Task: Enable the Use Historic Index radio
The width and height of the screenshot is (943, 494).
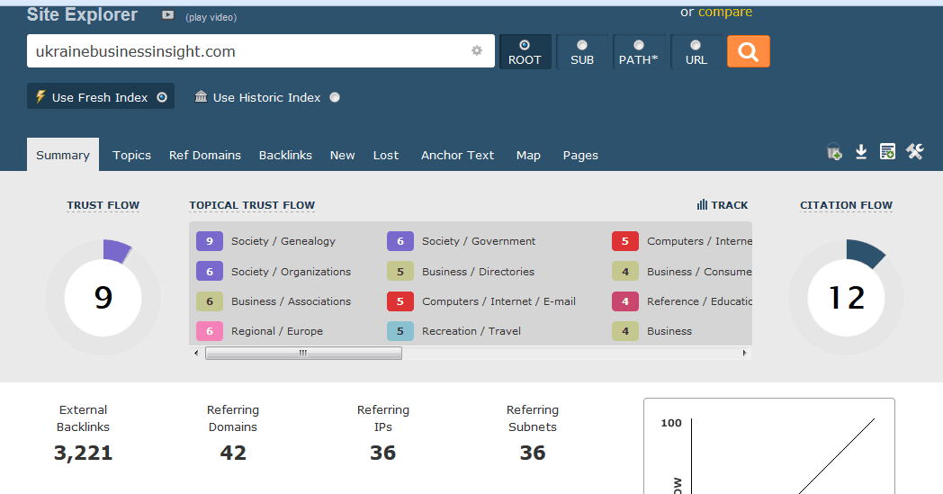Action: point(335,97)
